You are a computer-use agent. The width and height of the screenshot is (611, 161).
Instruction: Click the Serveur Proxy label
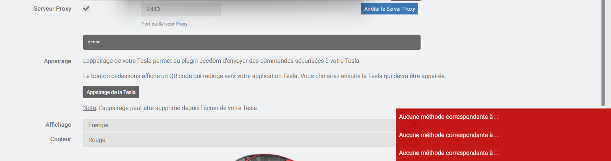pos(52,8)
